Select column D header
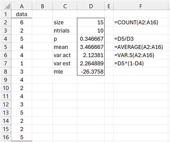The image size is (170, 142). pos(91,6)
